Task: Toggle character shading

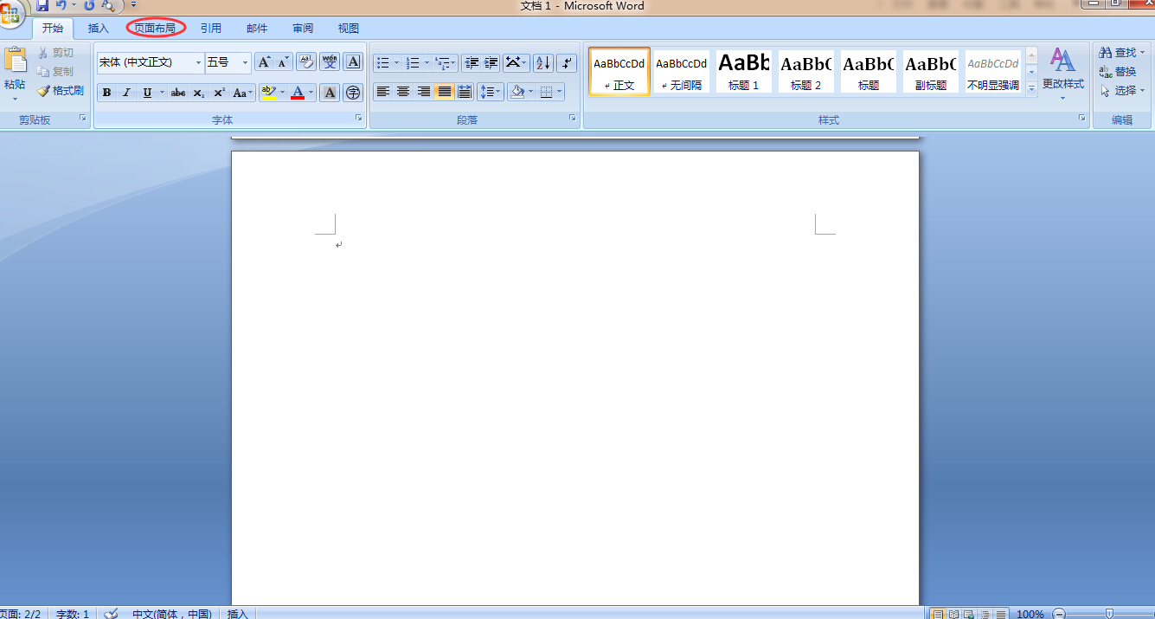Action: click(330, 93)
